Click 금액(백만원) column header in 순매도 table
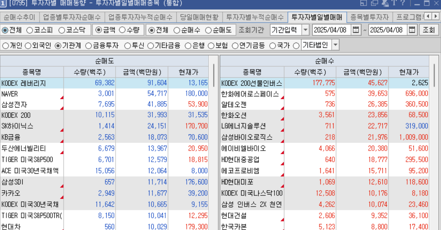Image resolution: width=441 pixels, height=230 pixels. tap(142, 72)
